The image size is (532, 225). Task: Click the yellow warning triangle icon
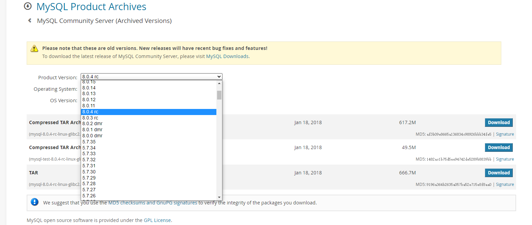coord(34,49)
